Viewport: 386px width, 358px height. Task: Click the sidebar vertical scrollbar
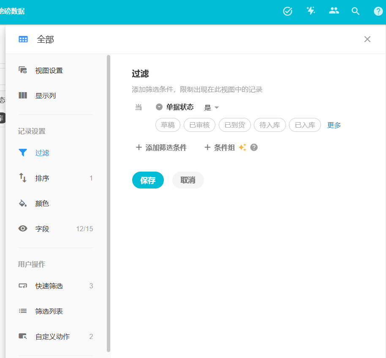[109, 203]
